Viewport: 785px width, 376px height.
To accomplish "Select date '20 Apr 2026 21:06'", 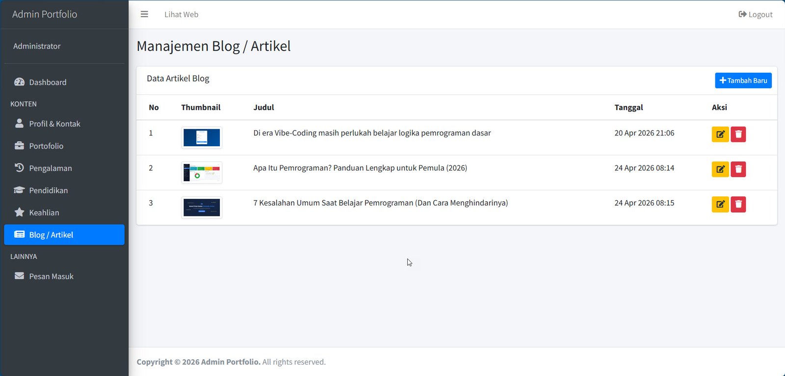I will pos(644,133).
